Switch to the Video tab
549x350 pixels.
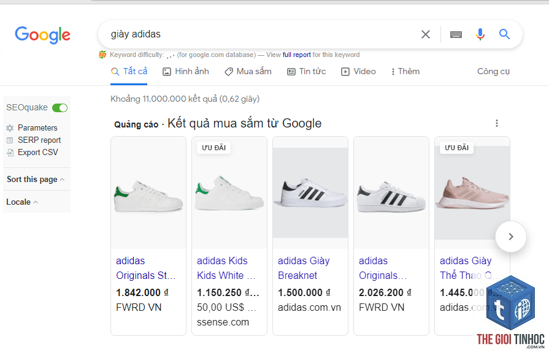[358, 71]
